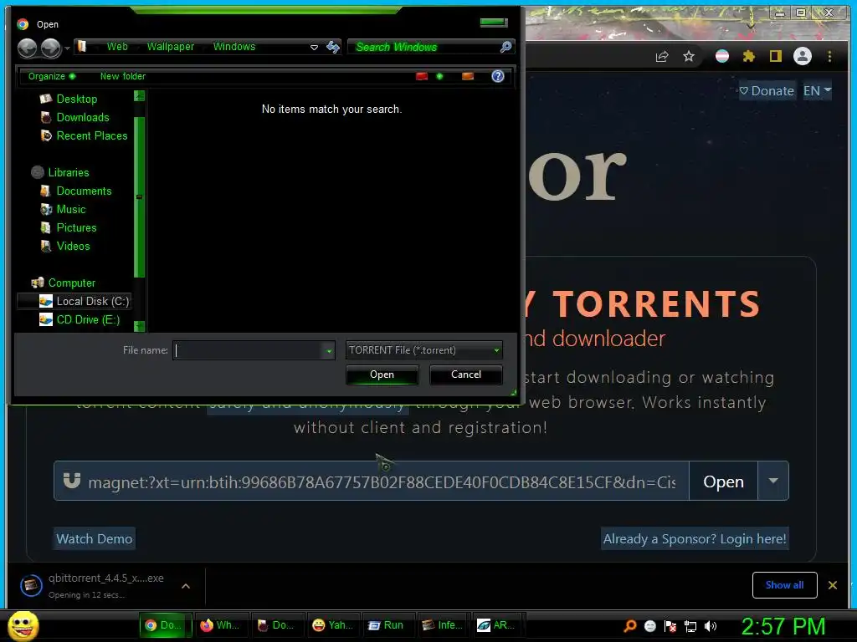
Task: Click the magnet link input field
Action: click(x=382, y=482)
